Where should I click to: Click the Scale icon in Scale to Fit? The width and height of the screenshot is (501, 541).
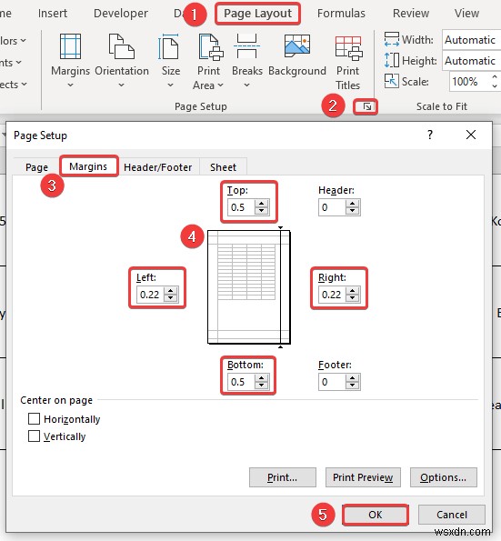[392, 81]
